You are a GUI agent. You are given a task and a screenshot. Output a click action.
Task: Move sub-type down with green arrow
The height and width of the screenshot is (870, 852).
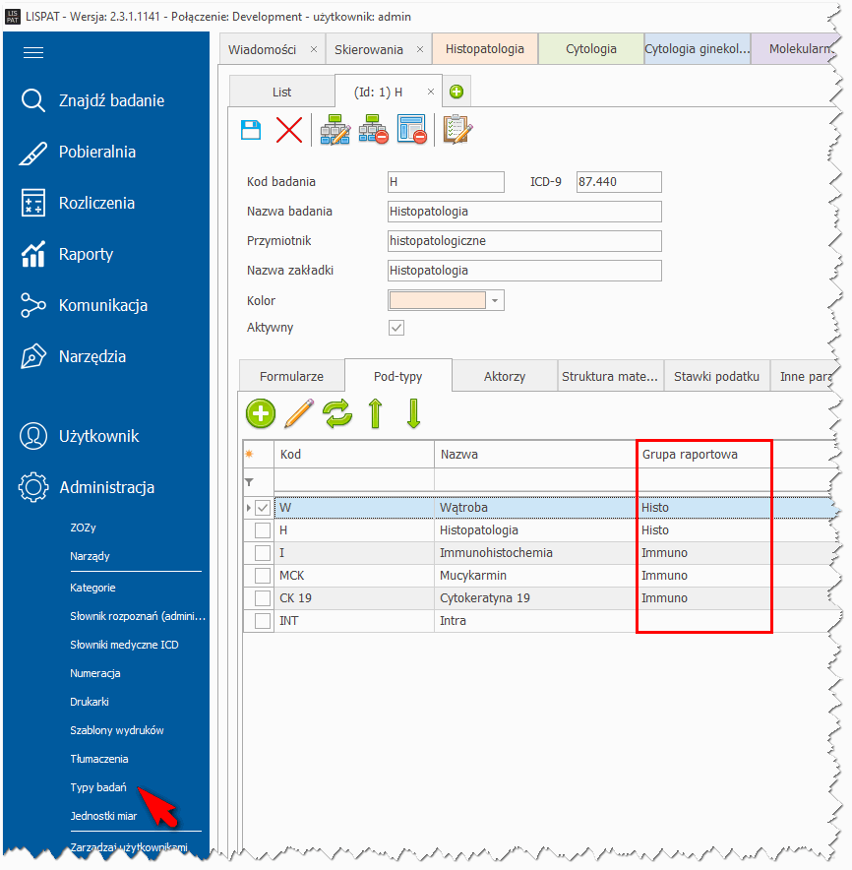[413, 414]
